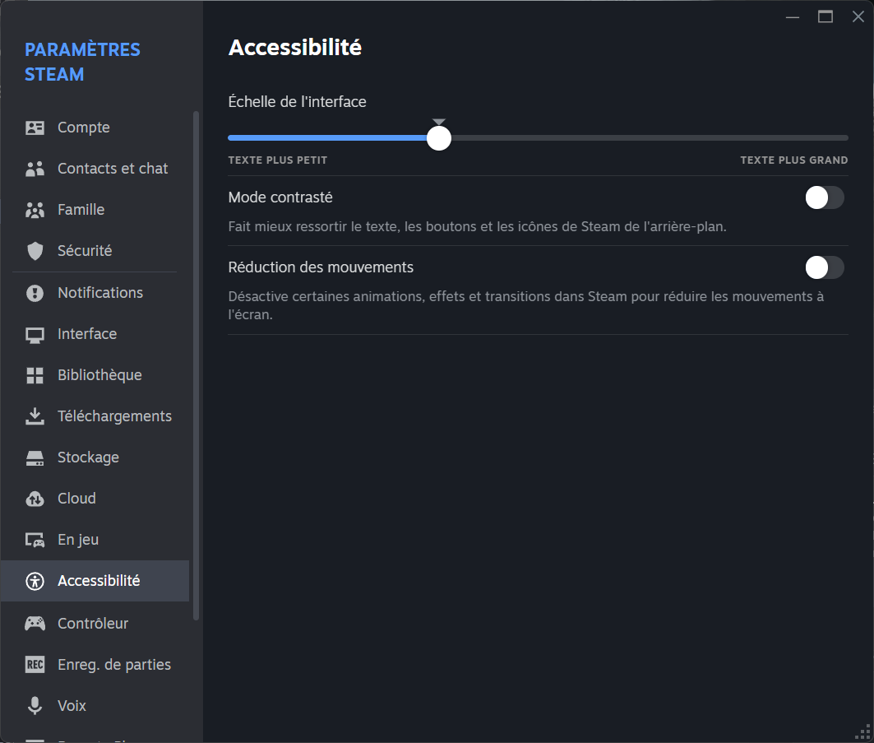Click the window resize grip
The height and width of the screenshot is (743, 874).
(862, 732)
